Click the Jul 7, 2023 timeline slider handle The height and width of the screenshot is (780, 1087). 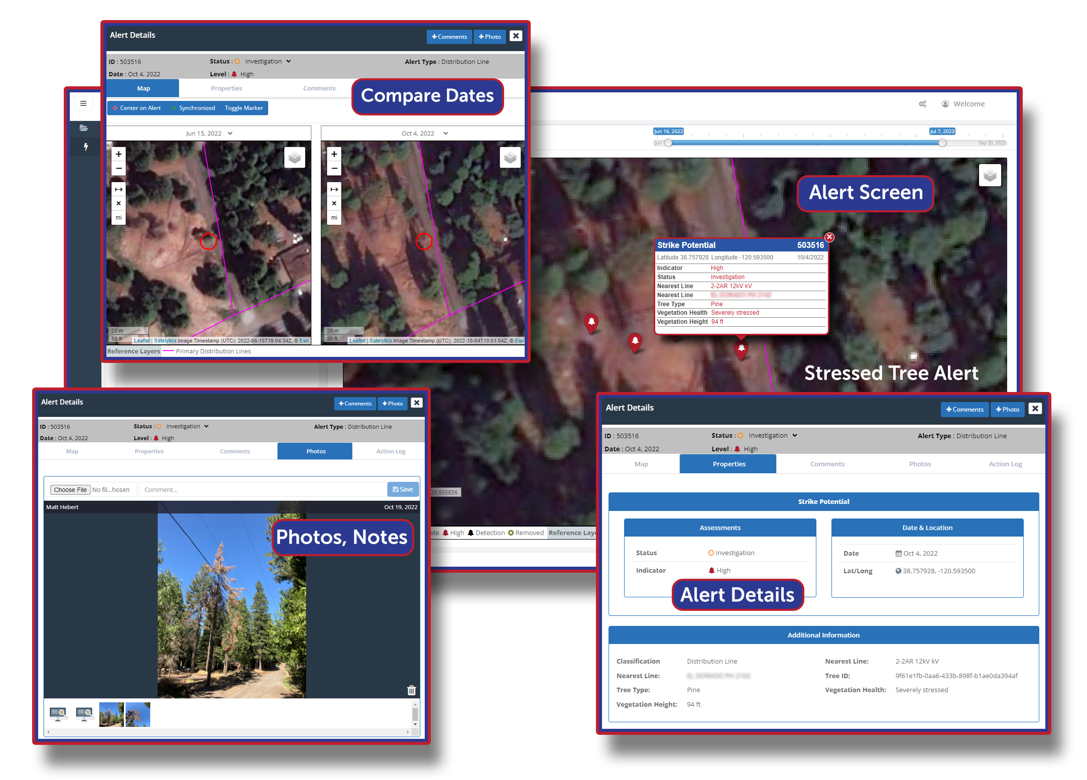pyautogui.click(x=942, y=143)
